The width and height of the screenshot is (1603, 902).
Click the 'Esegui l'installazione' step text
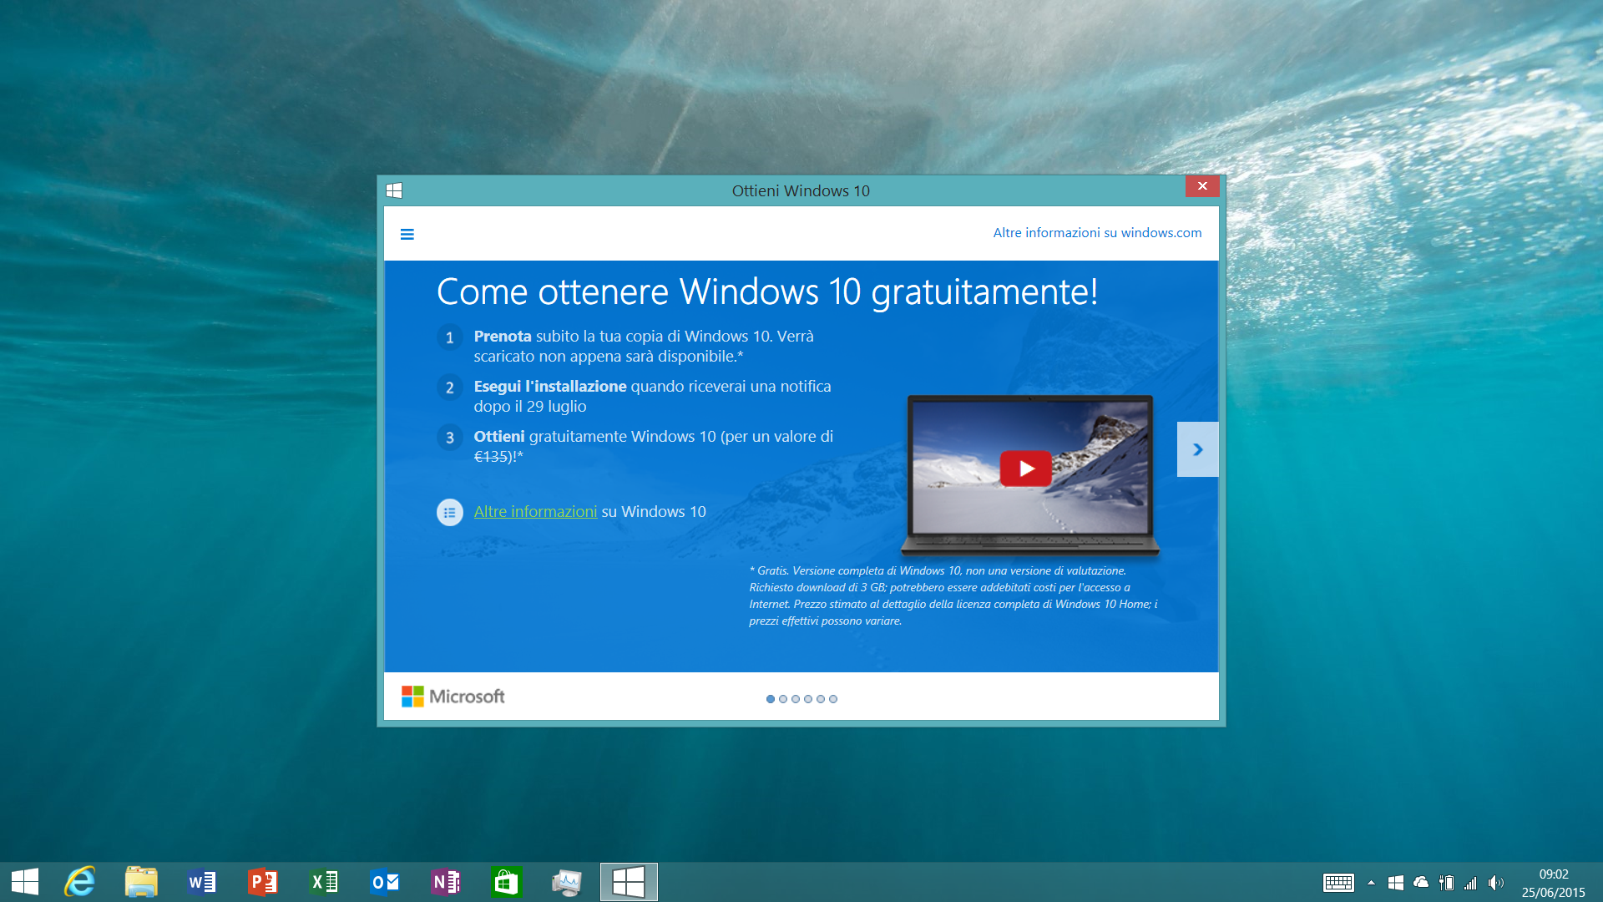(x=653, y=396)
